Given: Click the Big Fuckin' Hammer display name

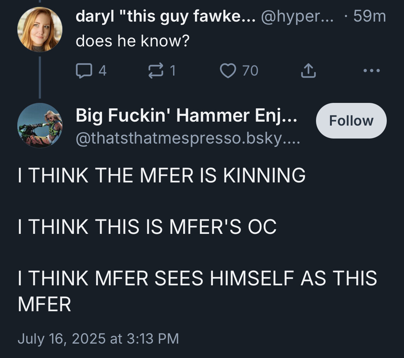Looking at the screenshot, I should click(186, 115).
